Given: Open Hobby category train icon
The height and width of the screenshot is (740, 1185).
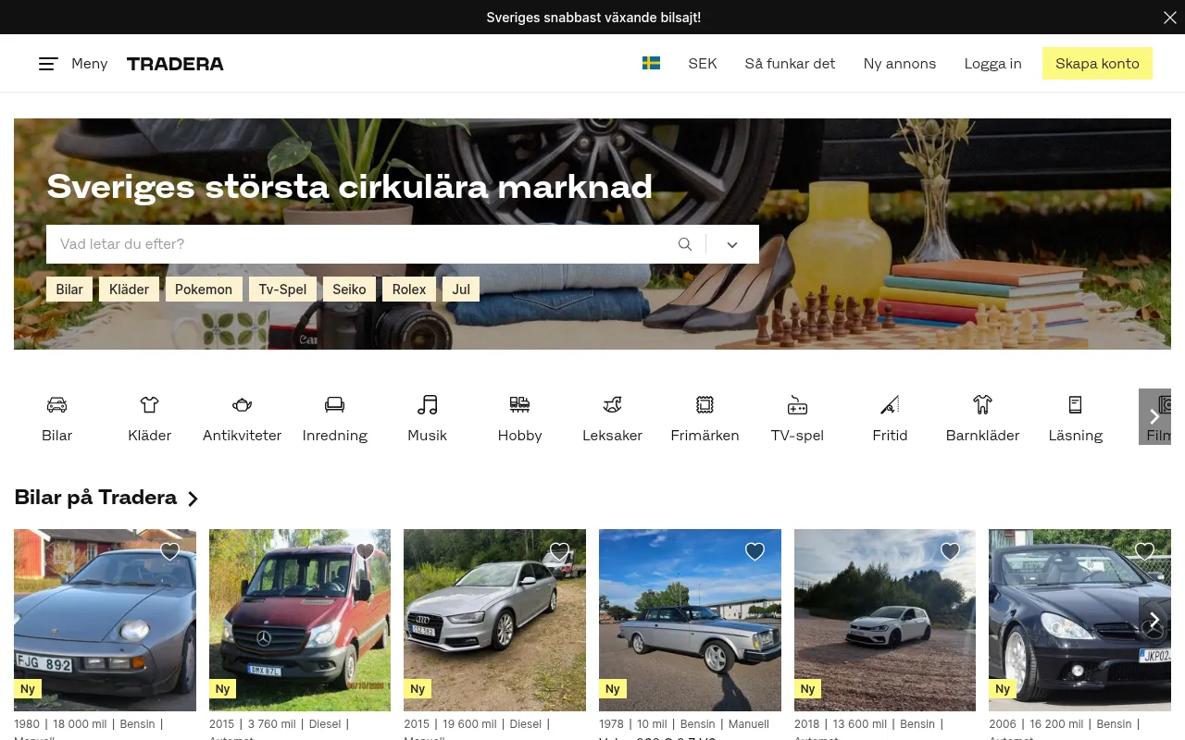Looking at the screenshot, I should coord(519,404).
